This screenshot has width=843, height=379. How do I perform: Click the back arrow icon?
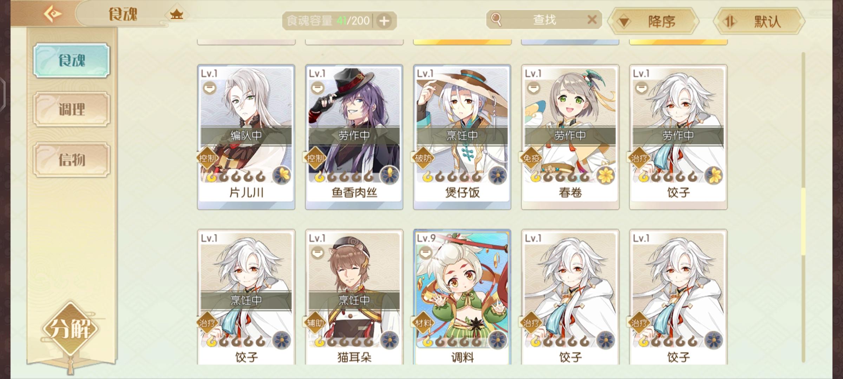tap(53, 14)
